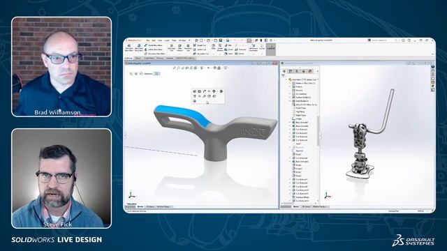Screen dimensions: 447x251
Task: Select the Revolved Cut tool
Action: 188,47
